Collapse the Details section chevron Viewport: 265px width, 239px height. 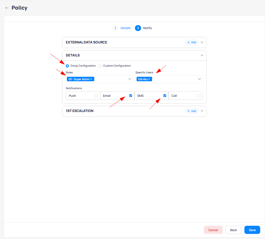pyautogui.click(x=202, y=55)
